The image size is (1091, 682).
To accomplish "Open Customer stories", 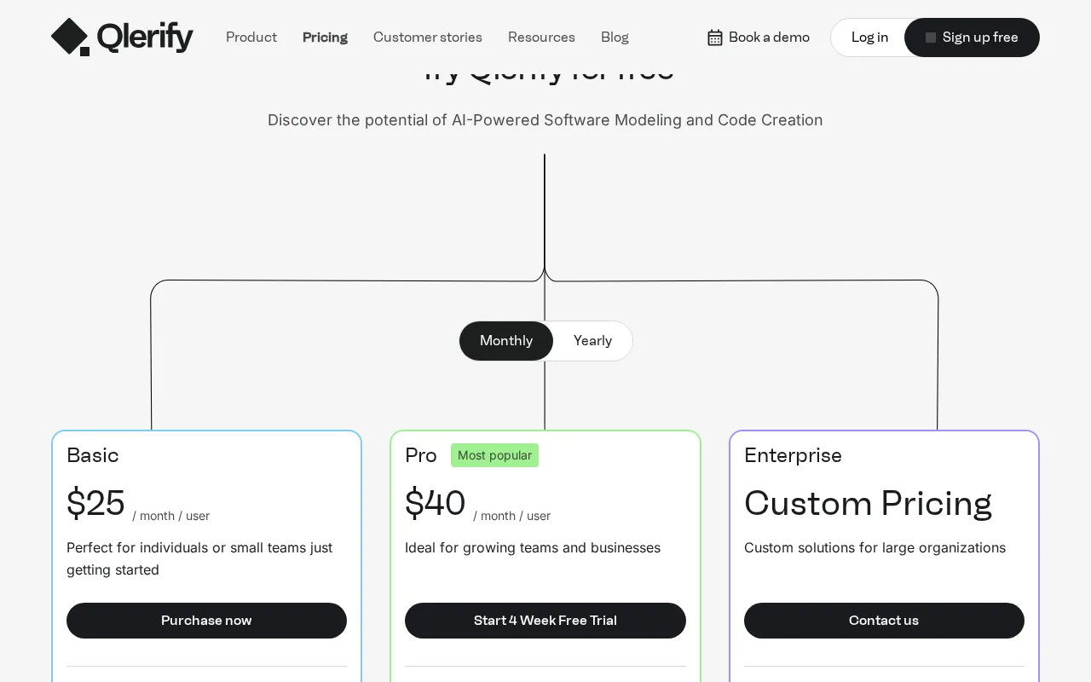I will pos(428,38).
